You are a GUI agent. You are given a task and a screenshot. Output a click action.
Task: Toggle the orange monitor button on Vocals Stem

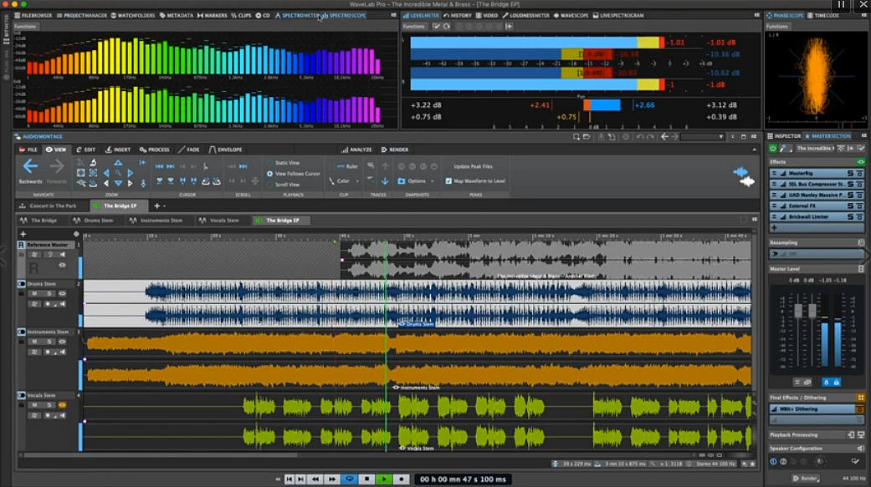coord(62,405)
